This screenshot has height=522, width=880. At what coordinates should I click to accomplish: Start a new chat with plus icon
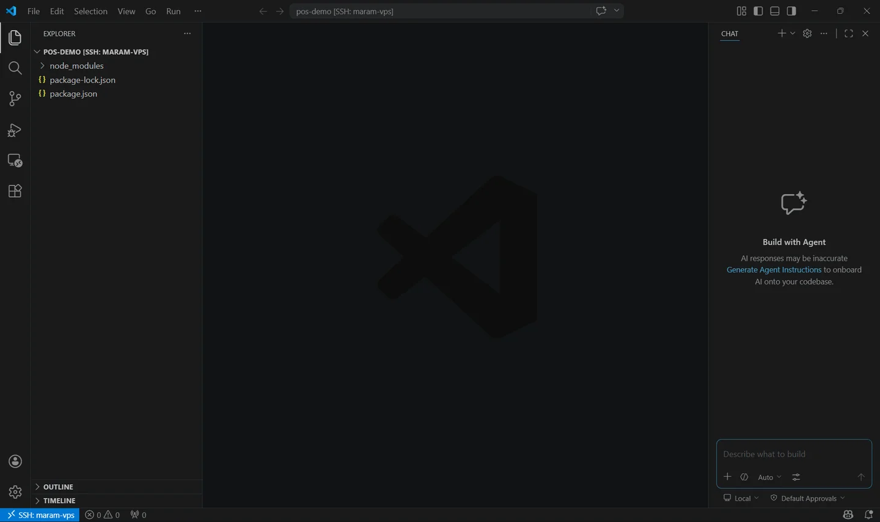(x=782, y=33)
